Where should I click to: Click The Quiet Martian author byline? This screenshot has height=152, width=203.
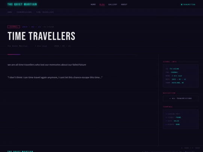17,46
